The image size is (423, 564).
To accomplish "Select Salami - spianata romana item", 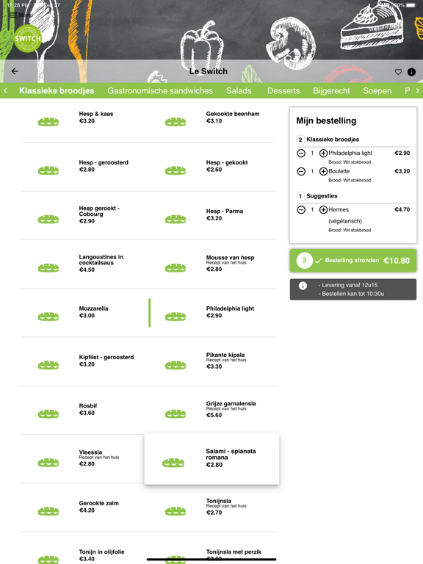I will pyautogui.click(x=211, y=458).
